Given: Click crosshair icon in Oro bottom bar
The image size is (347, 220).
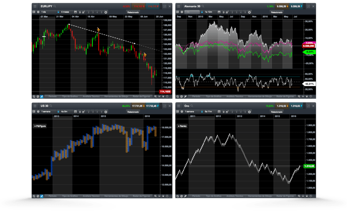Looking at the screenshot, I should pyautogui.click(x=311, y=196).
